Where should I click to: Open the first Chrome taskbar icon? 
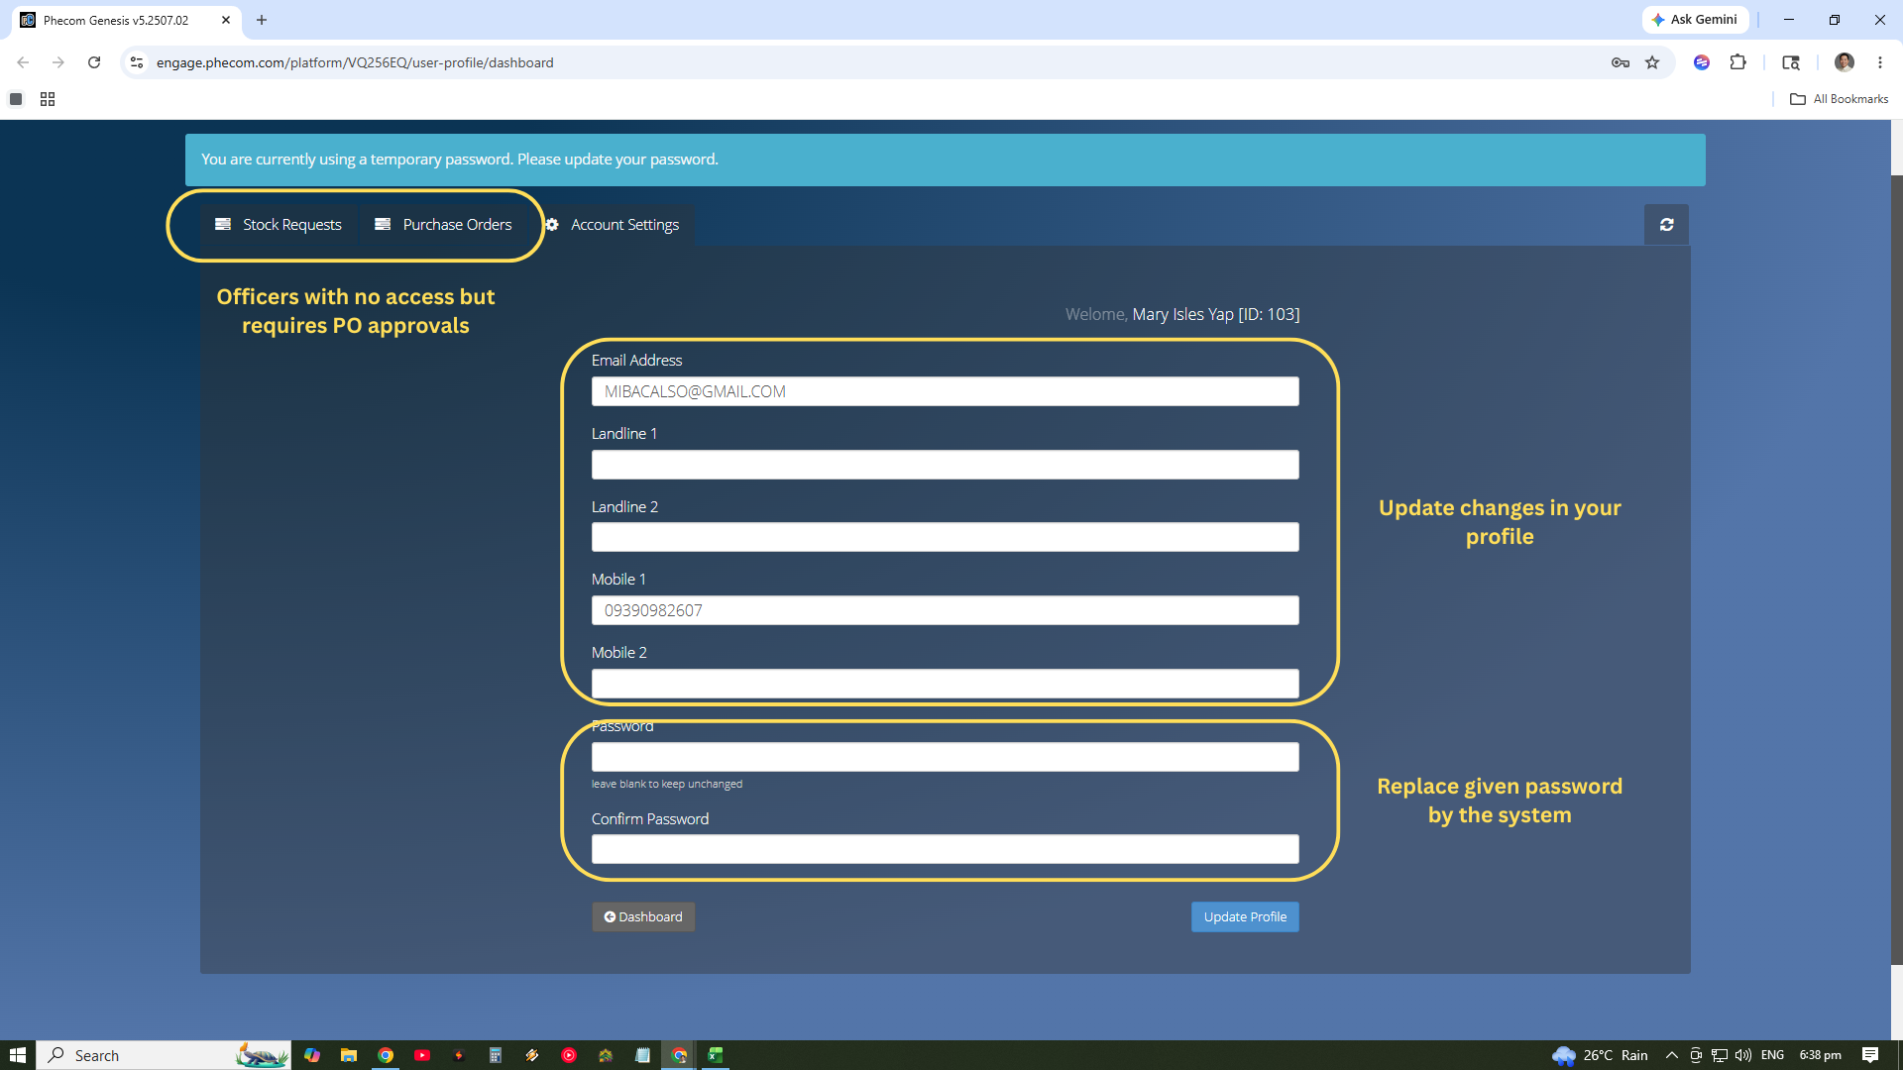[386, 1055]
